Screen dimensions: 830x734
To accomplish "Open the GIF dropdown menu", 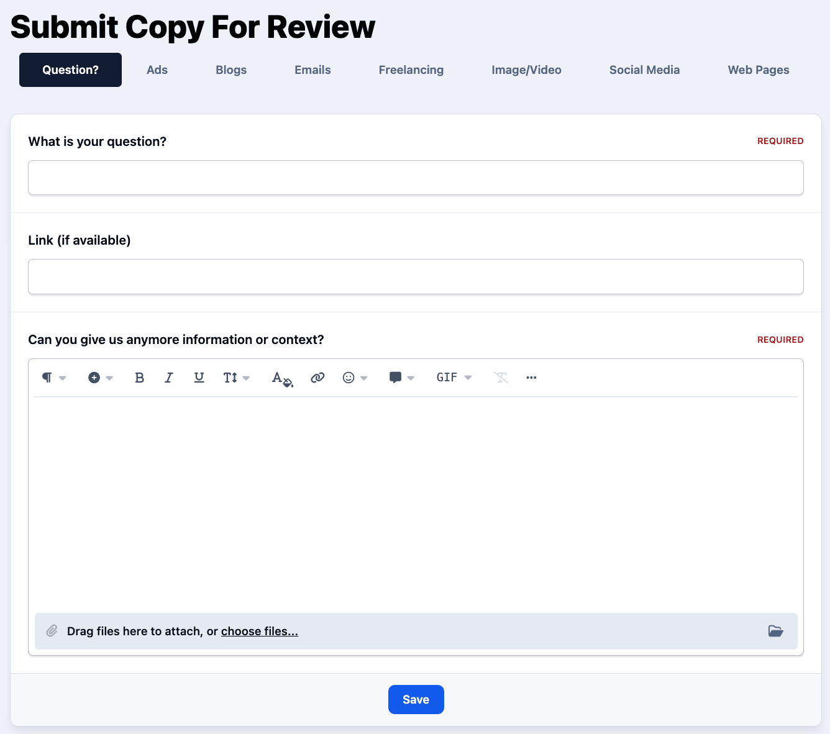I will pyautogui.click(x=454, y=378).
